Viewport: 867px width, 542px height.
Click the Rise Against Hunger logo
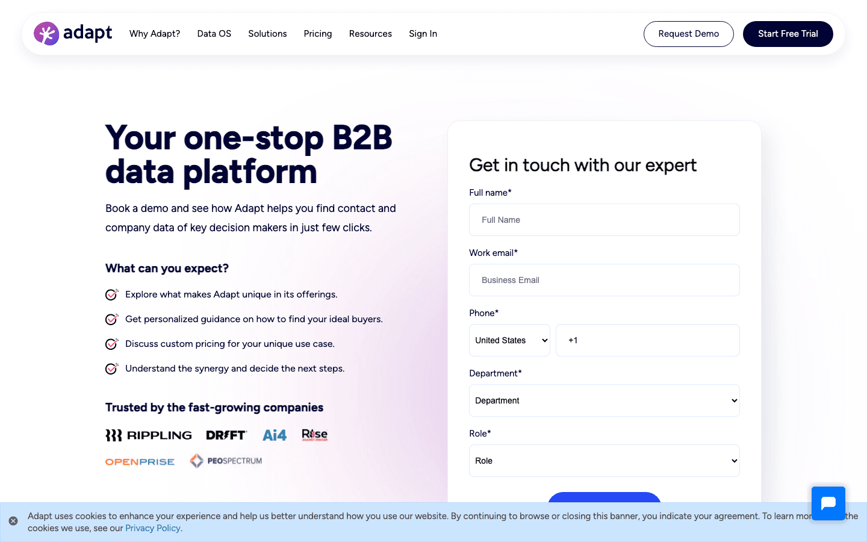(x=314, y=435)
